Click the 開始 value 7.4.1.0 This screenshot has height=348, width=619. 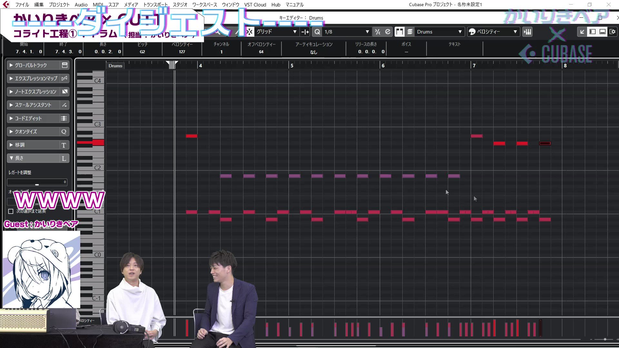29,52
